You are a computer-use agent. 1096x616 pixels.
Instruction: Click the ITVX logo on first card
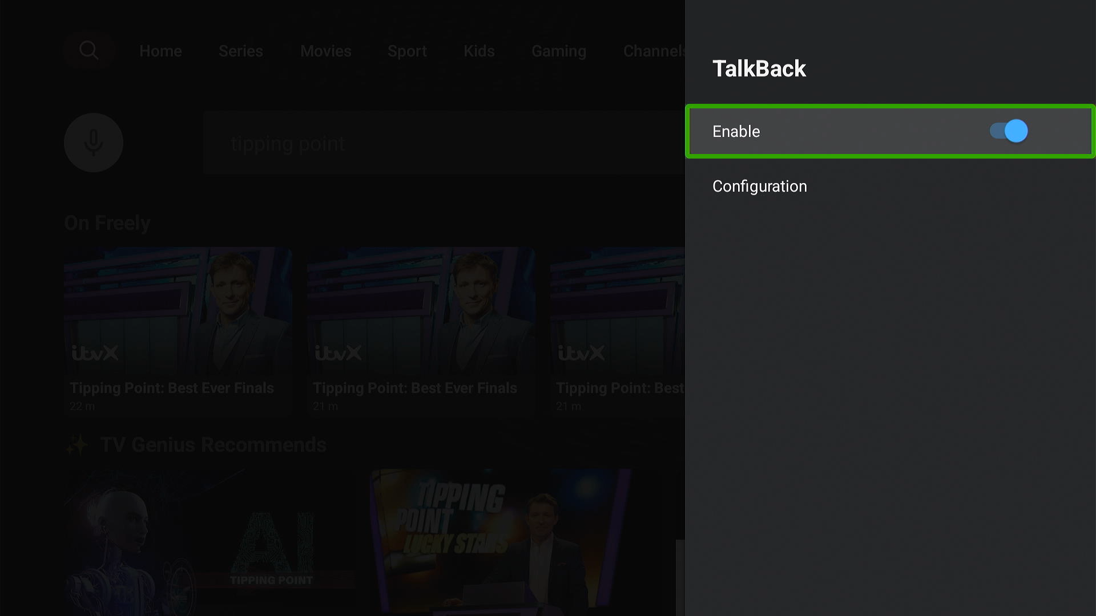pos(95,353)
